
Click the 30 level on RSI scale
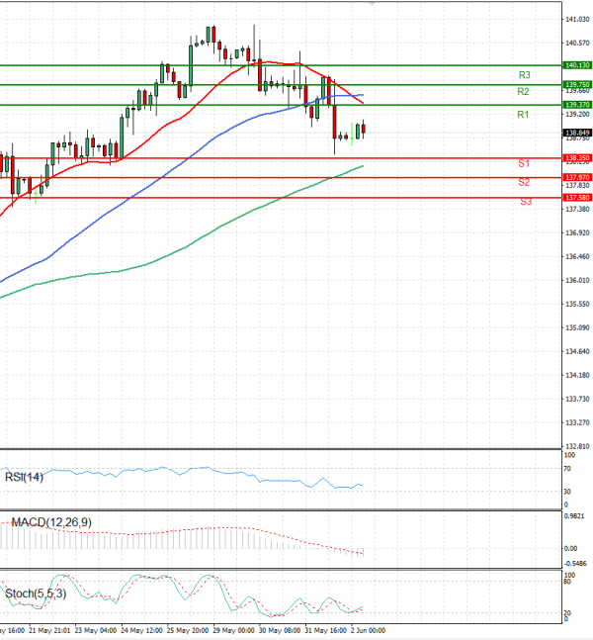[567, 492]
